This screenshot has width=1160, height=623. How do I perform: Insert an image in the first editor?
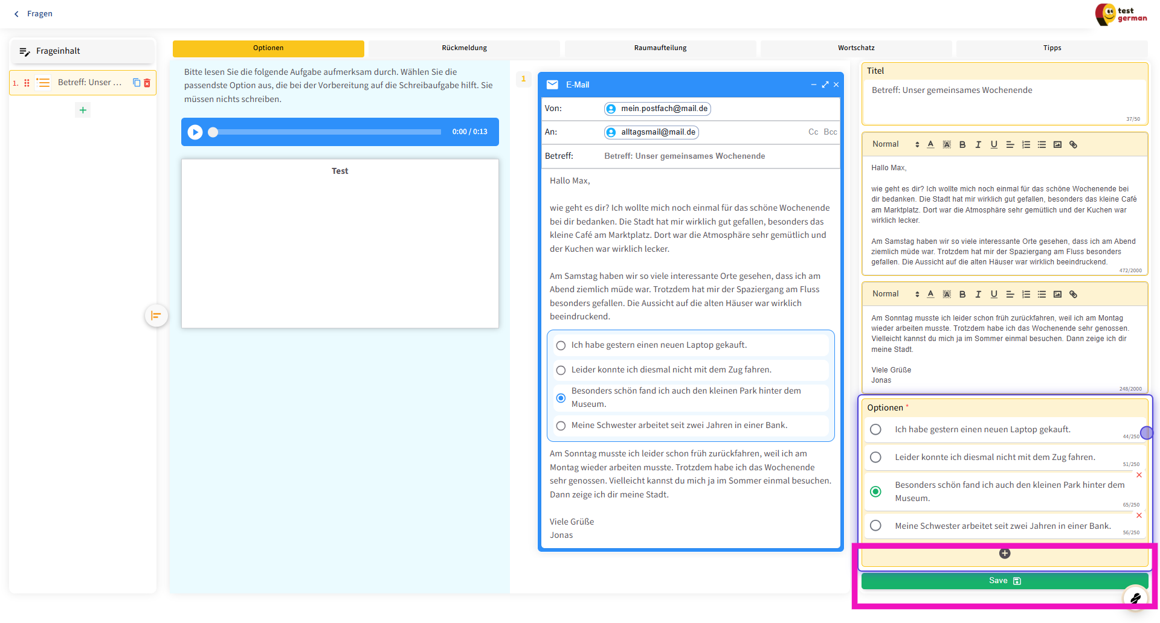tap(1057, 144)
